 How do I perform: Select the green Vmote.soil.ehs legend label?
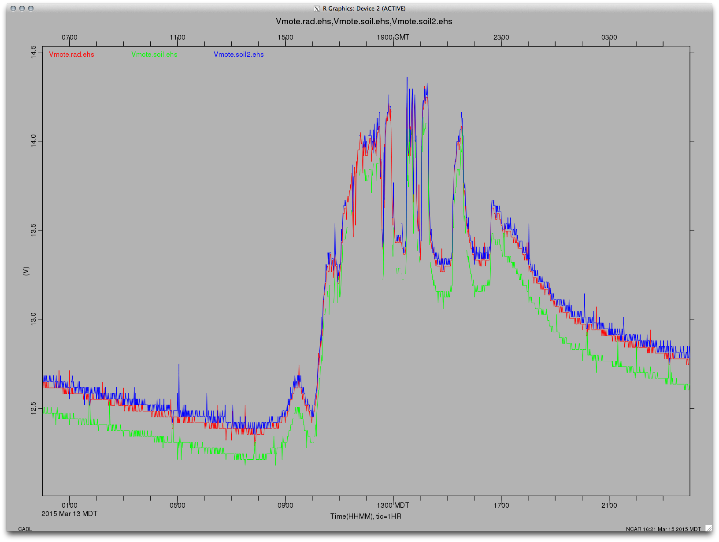[x=154, y=55]
